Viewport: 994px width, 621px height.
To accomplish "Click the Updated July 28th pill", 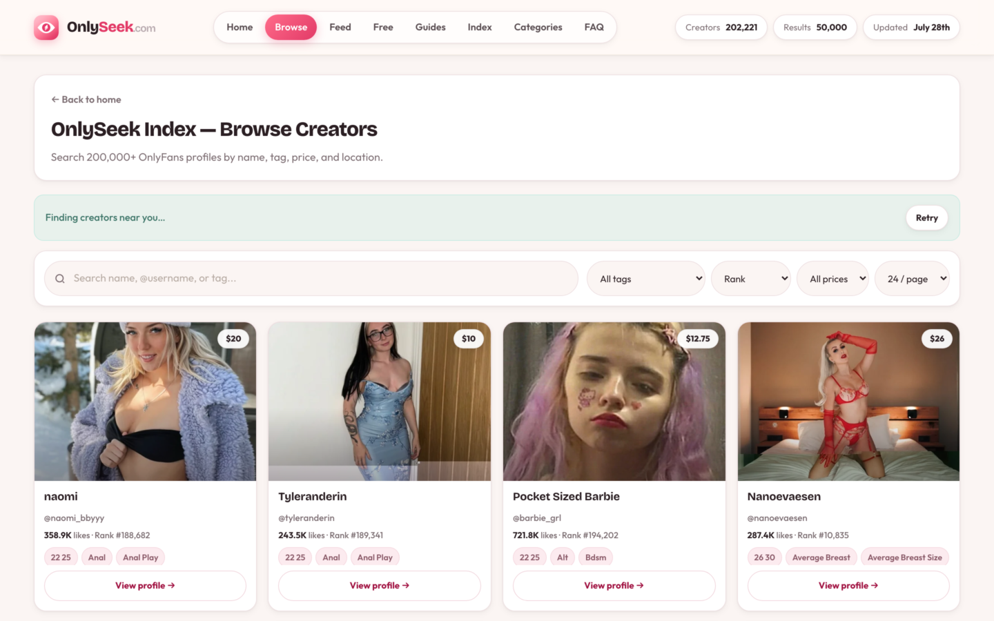I will coord(911,28).
